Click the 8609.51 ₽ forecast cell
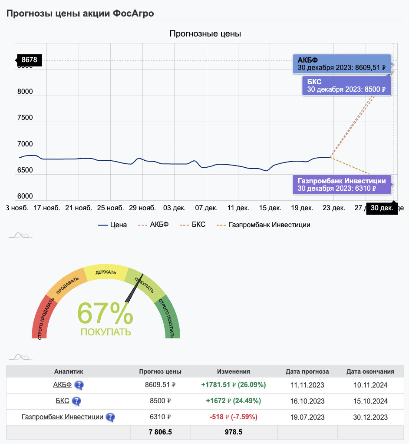The width and height of the screenshot is (409, 444). (x=160, y=385)
